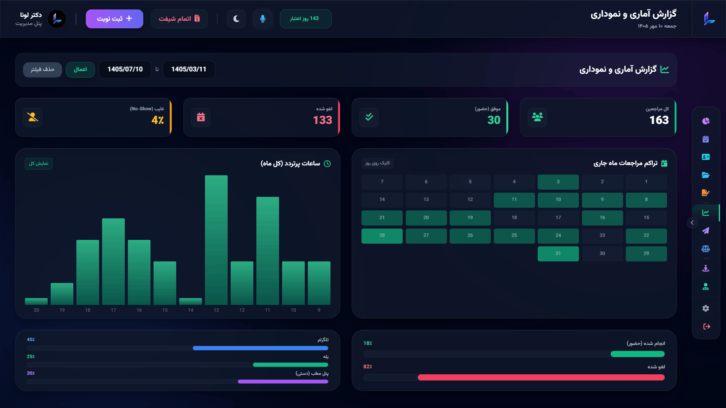726x408 pixels.
Task: Open the patient ID card sidebar icon
Action: (706, 157)
